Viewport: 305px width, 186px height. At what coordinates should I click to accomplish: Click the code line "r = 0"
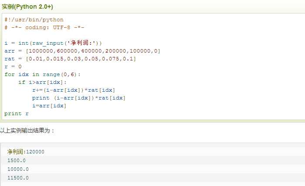coord(13,66)
